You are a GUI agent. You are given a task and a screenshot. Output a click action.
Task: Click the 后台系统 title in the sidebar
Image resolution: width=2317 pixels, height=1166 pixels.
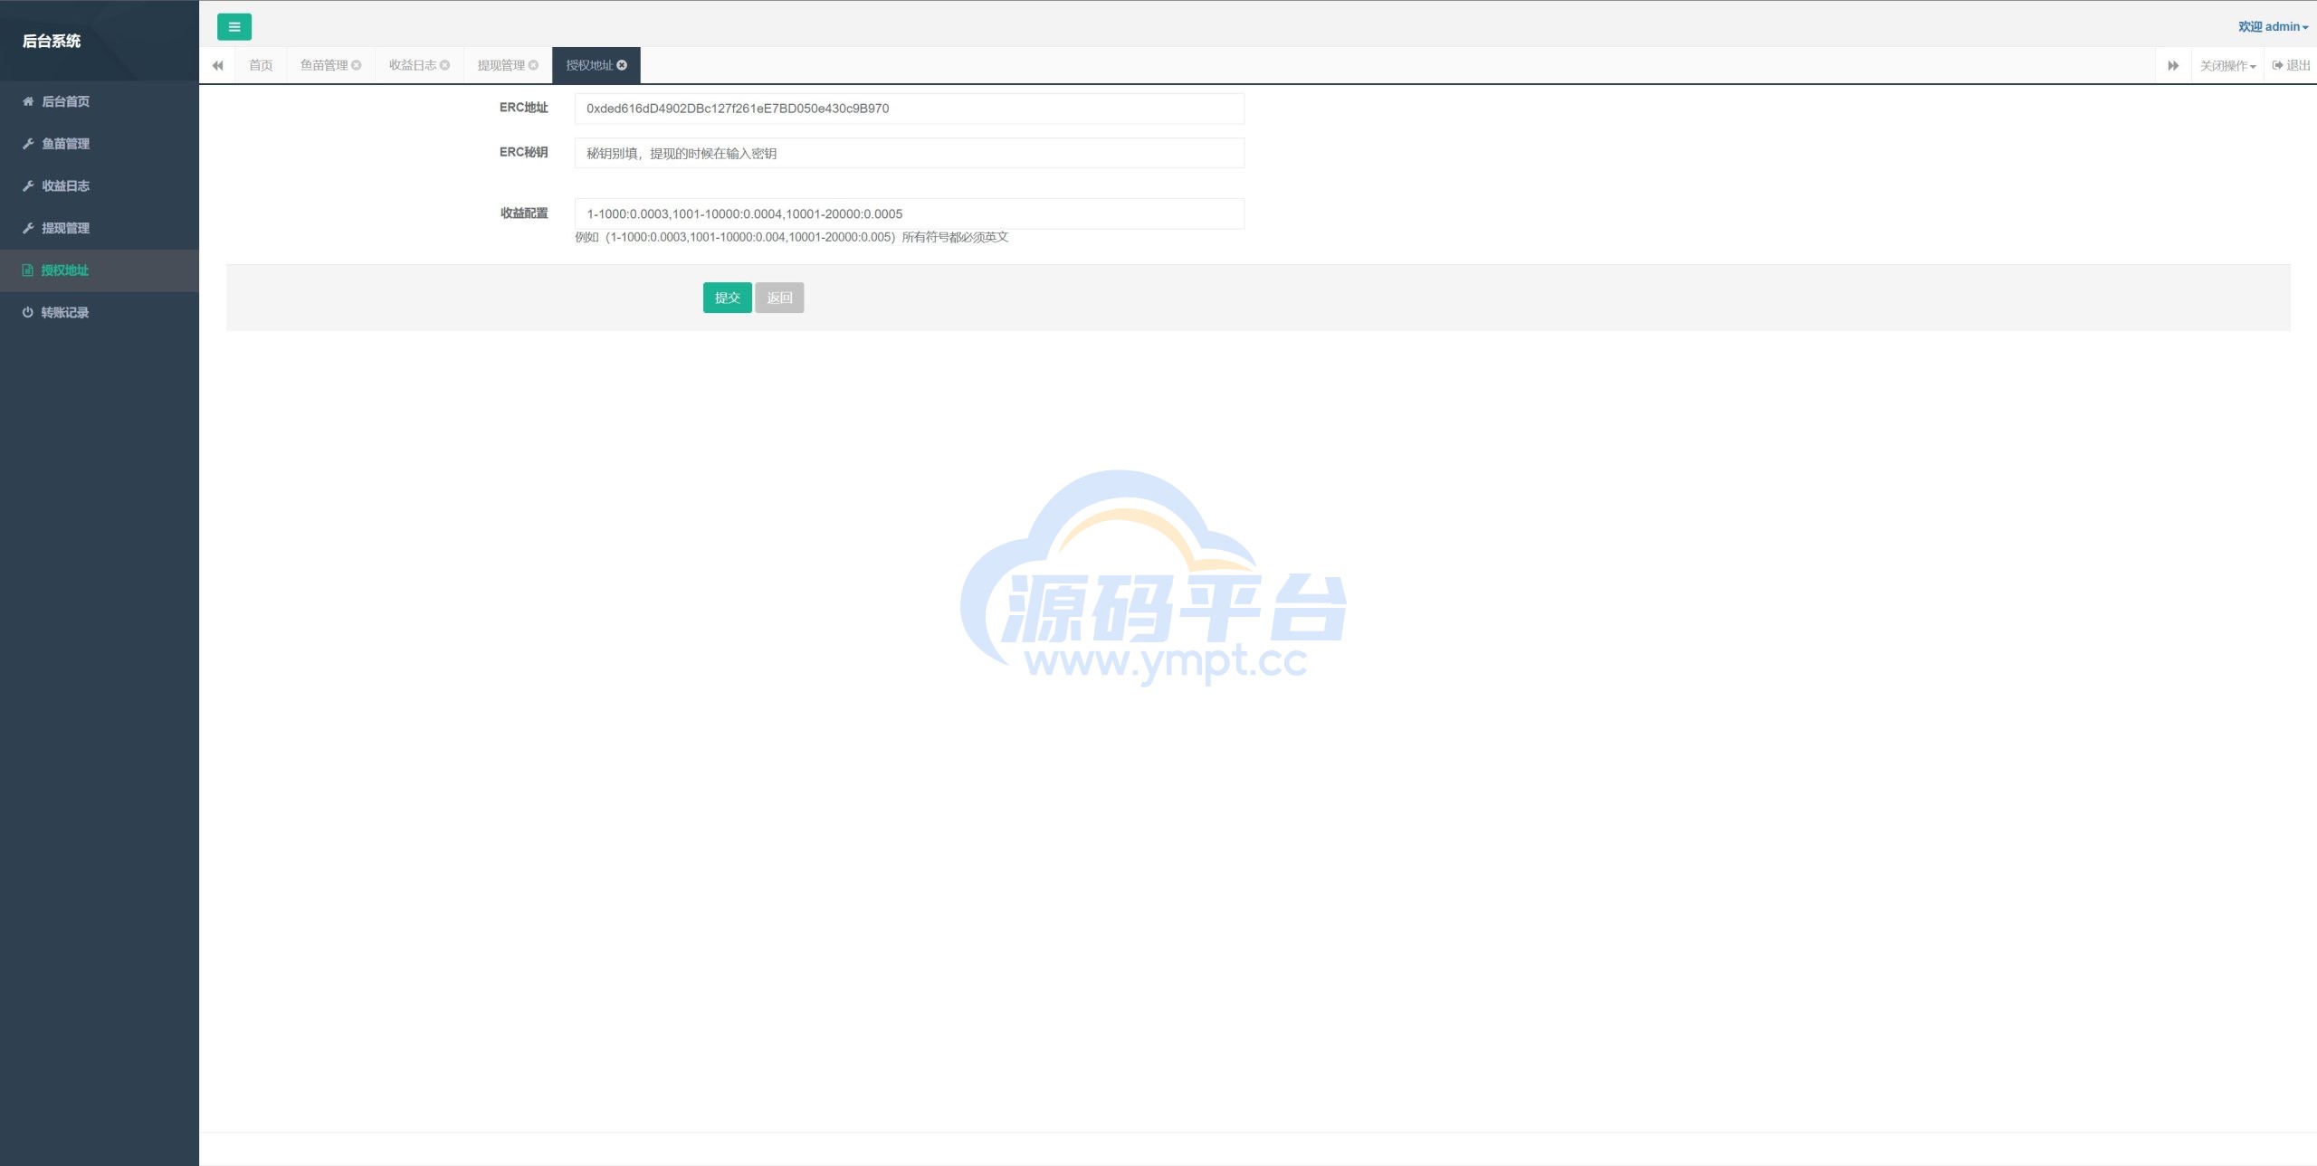coord(52,41)
